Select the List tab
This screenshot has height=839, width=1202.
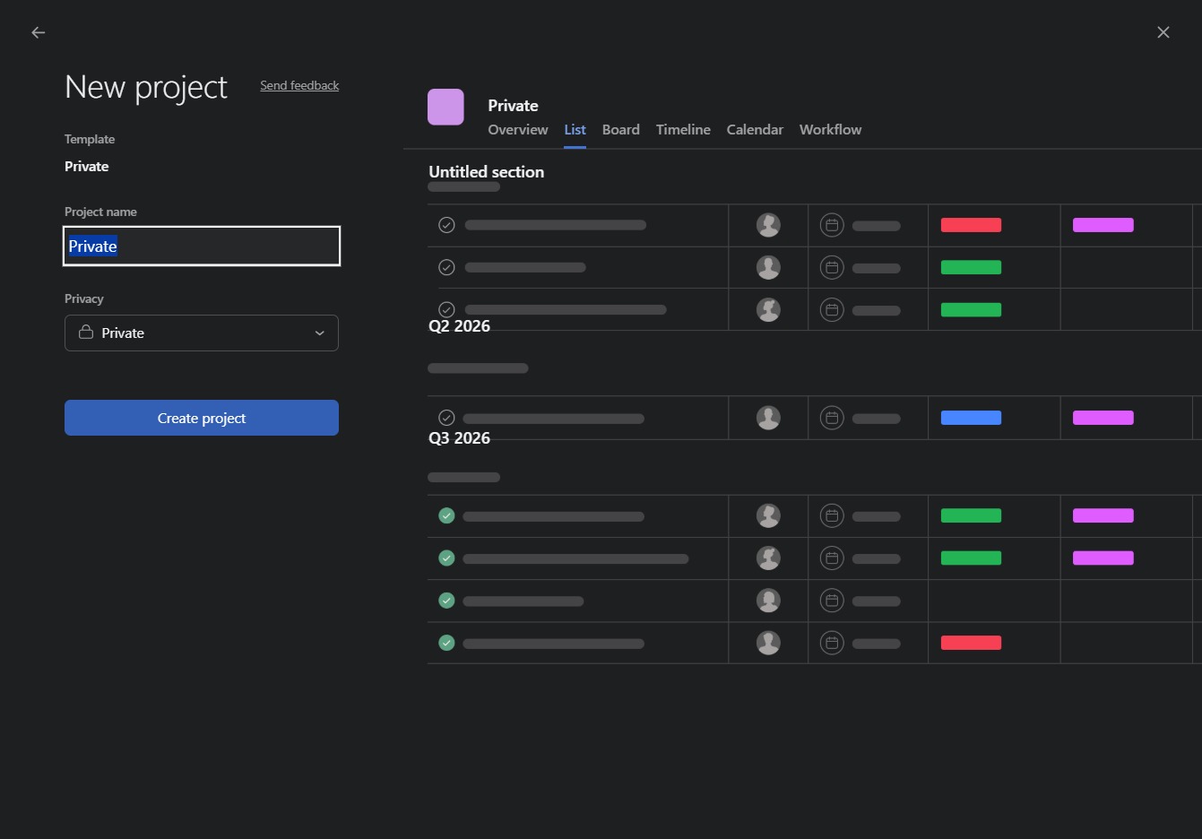coord(575,130)
